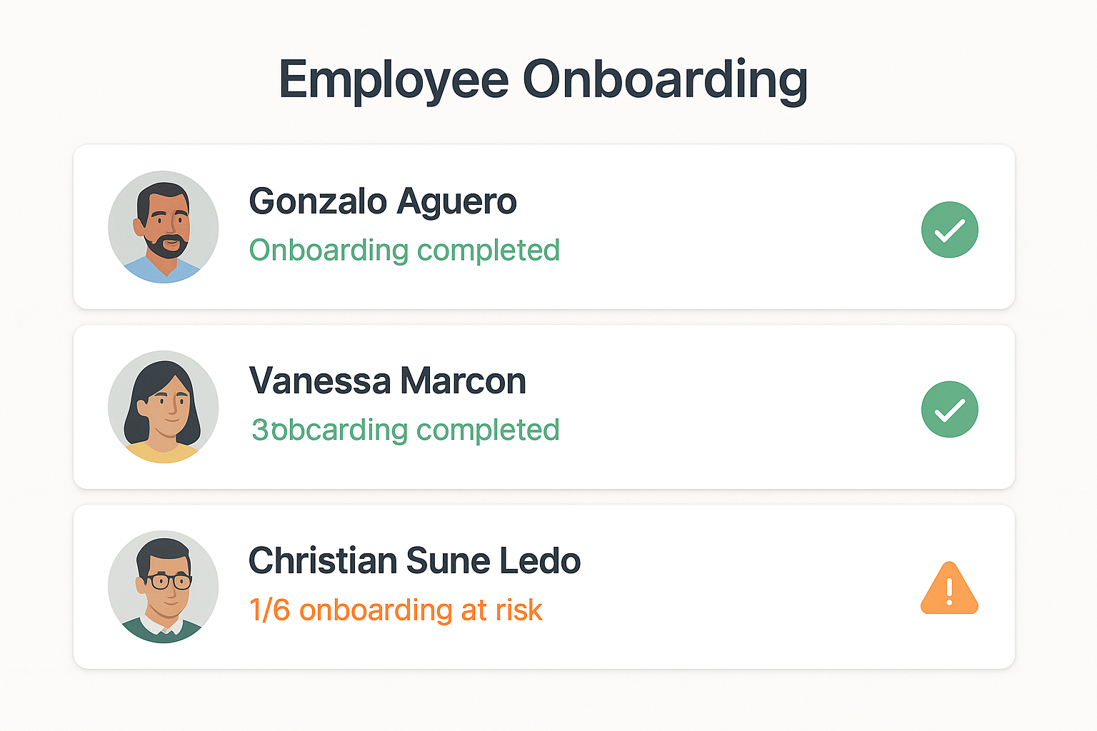1097x731 pixels.
Task: Click orange warning triangle for Christian Sune Ledo
Action: (x=949, y=589)
